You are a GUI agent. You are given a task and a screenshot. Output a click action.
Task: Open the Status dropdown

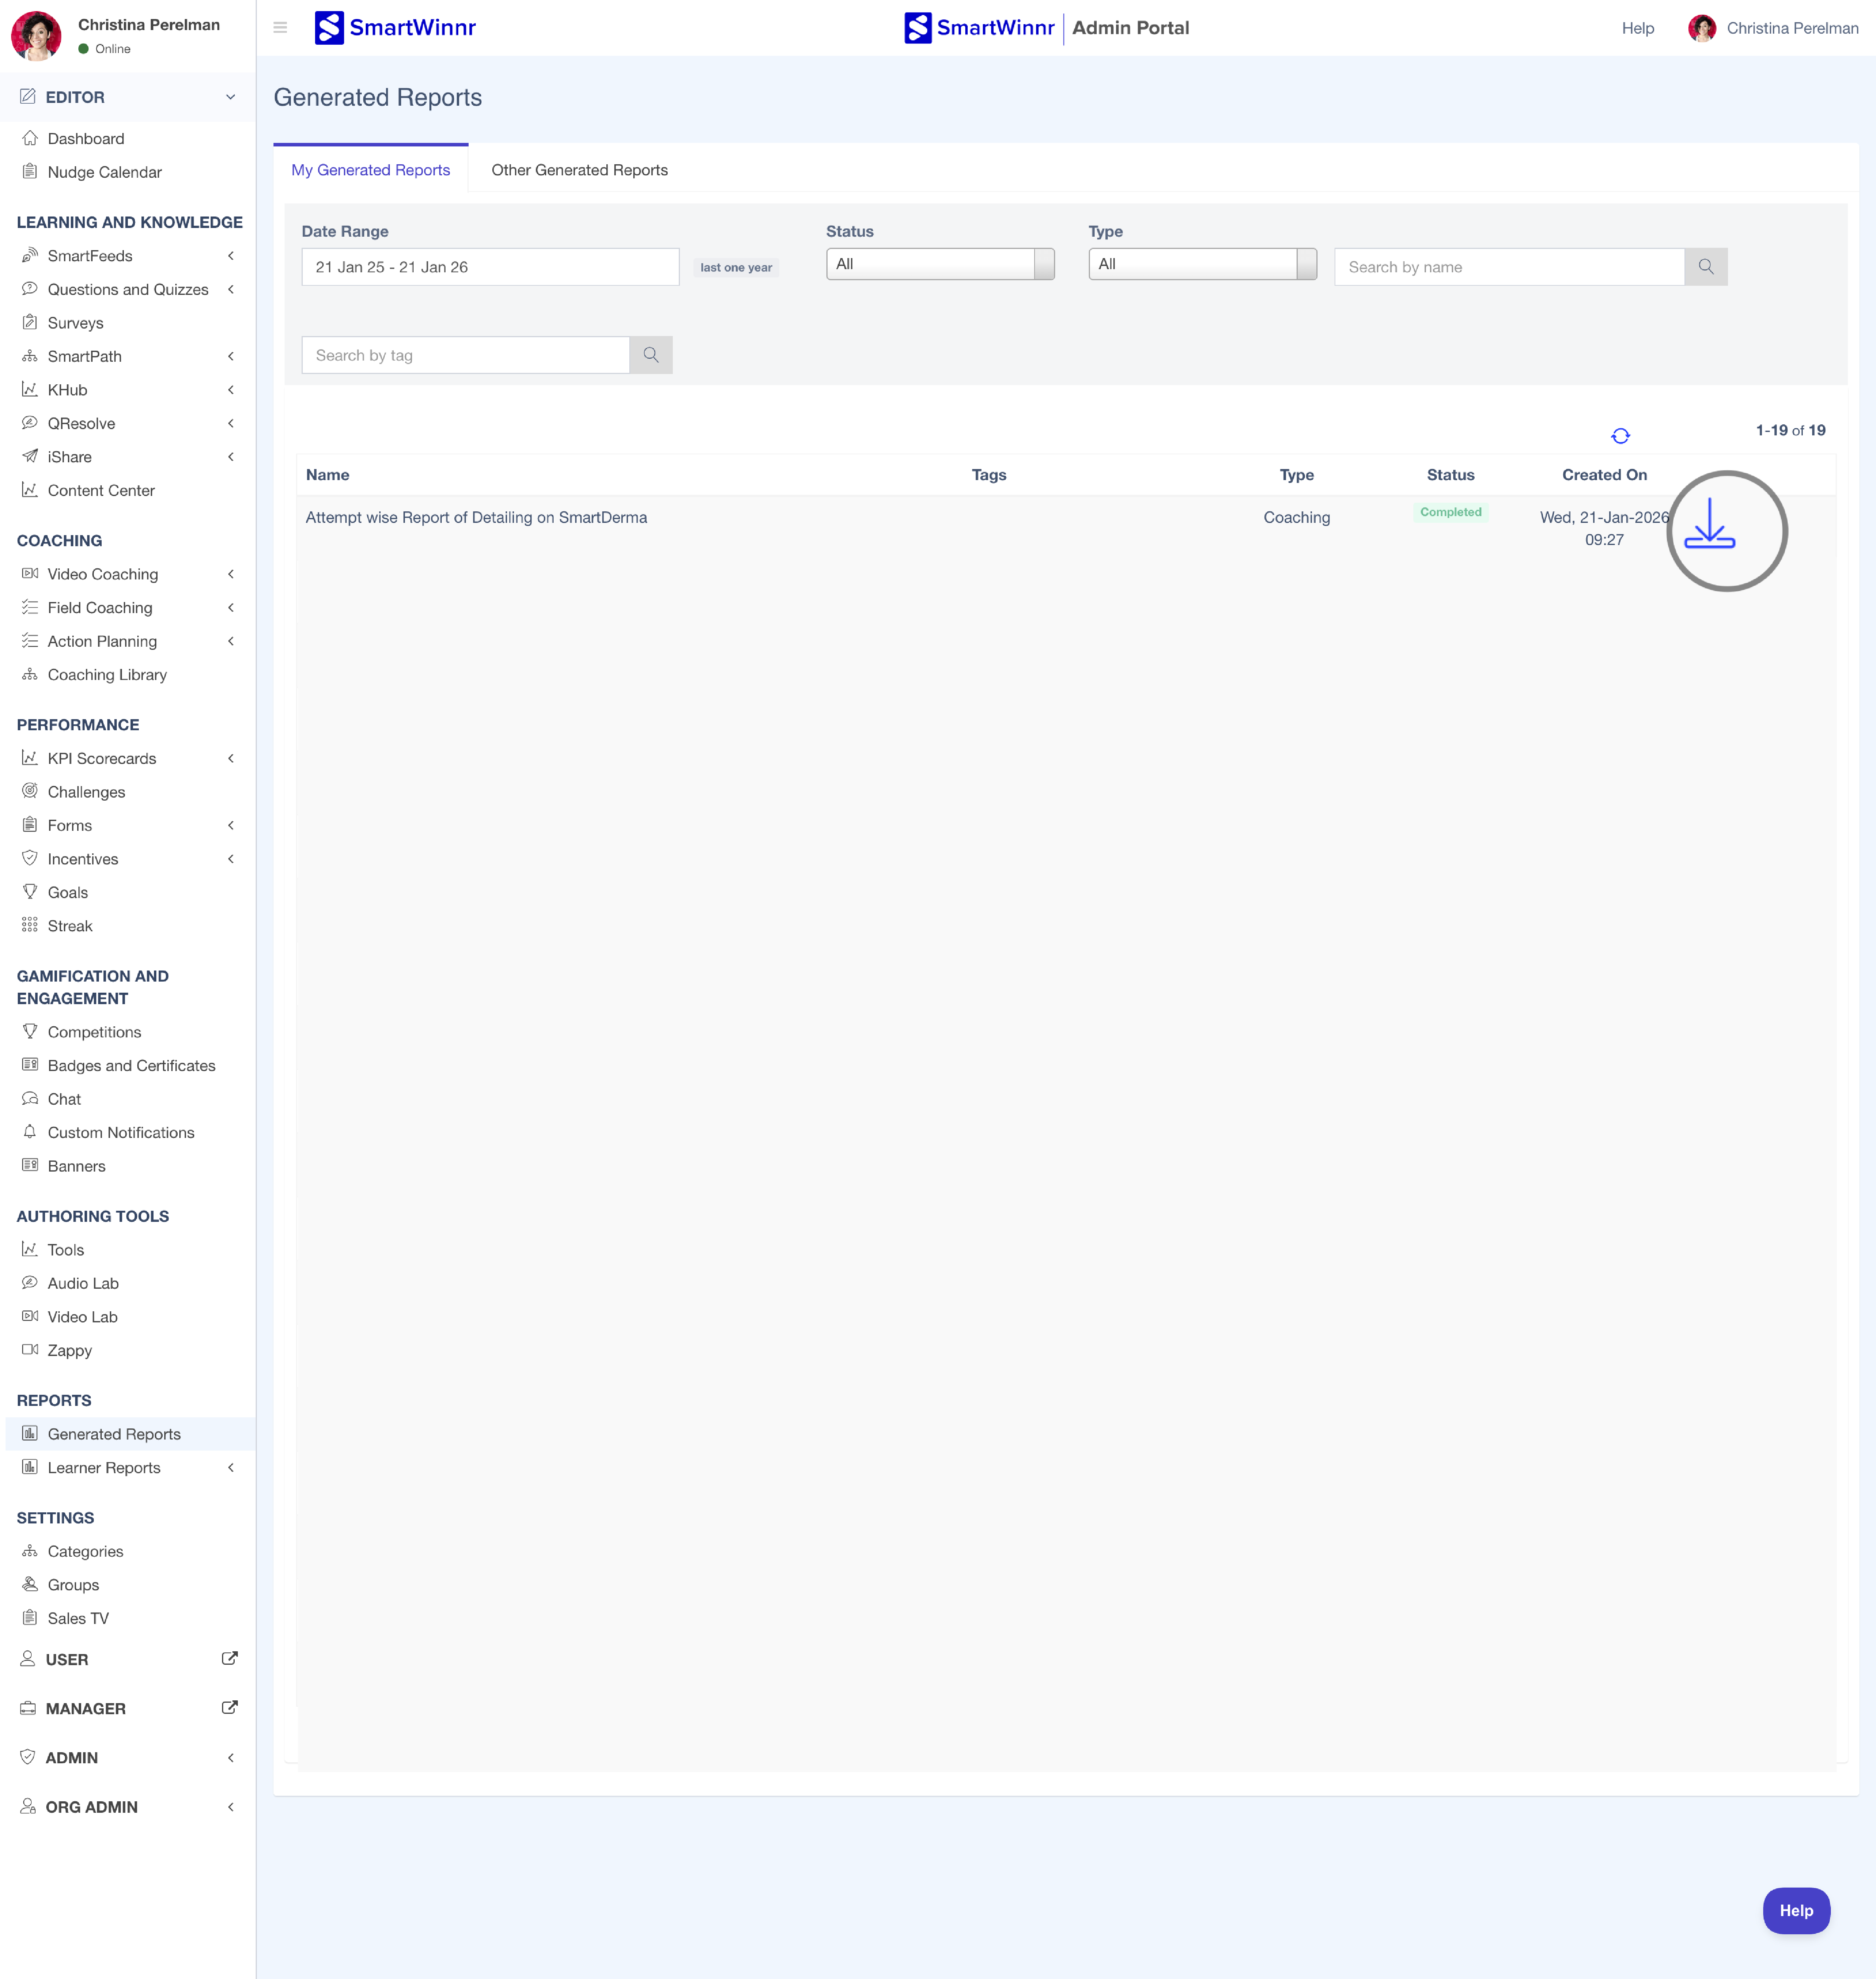click(x=939, y=264)
